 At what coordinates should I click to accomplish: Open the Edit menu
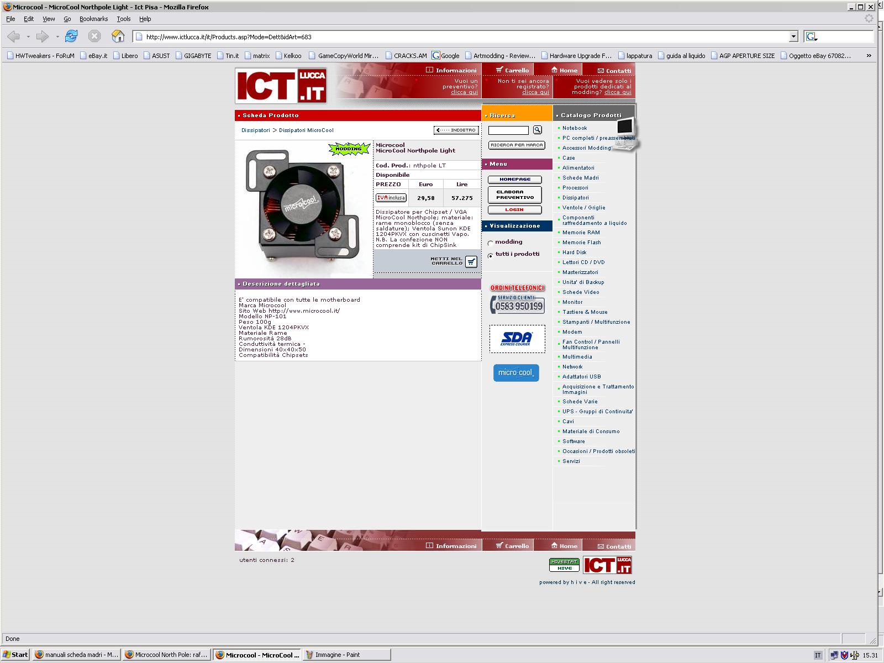pos(29,19)
